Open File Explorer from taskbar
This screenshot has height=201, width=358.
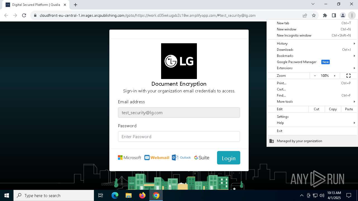click(x=129, y=195)
